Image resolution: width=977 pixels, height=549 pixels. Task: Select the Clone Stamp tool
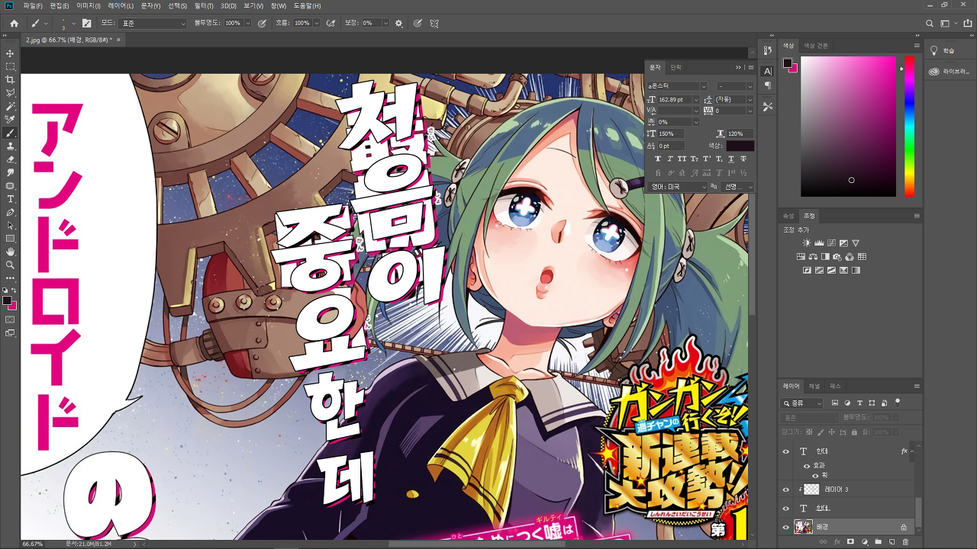point(11,146)
